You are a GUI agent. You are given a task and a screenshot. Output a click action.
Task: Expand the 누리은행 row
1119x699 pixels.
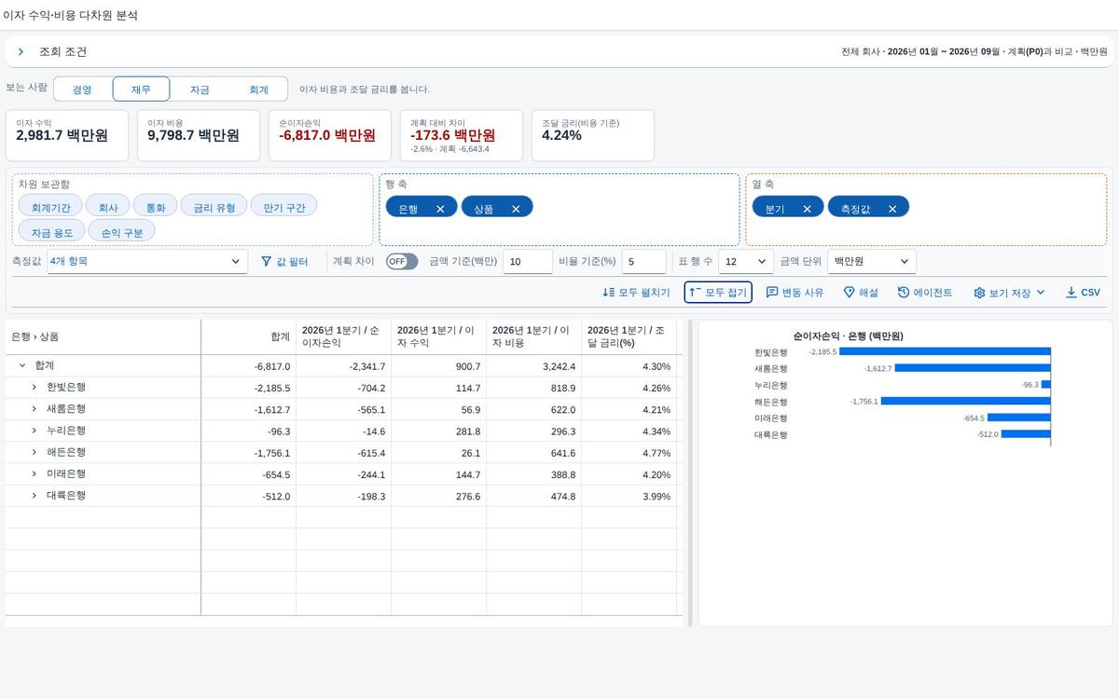34,431
